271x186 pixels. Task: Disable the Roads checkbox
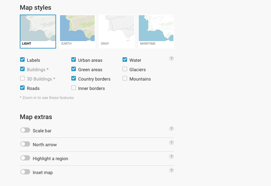coord(22,88)
